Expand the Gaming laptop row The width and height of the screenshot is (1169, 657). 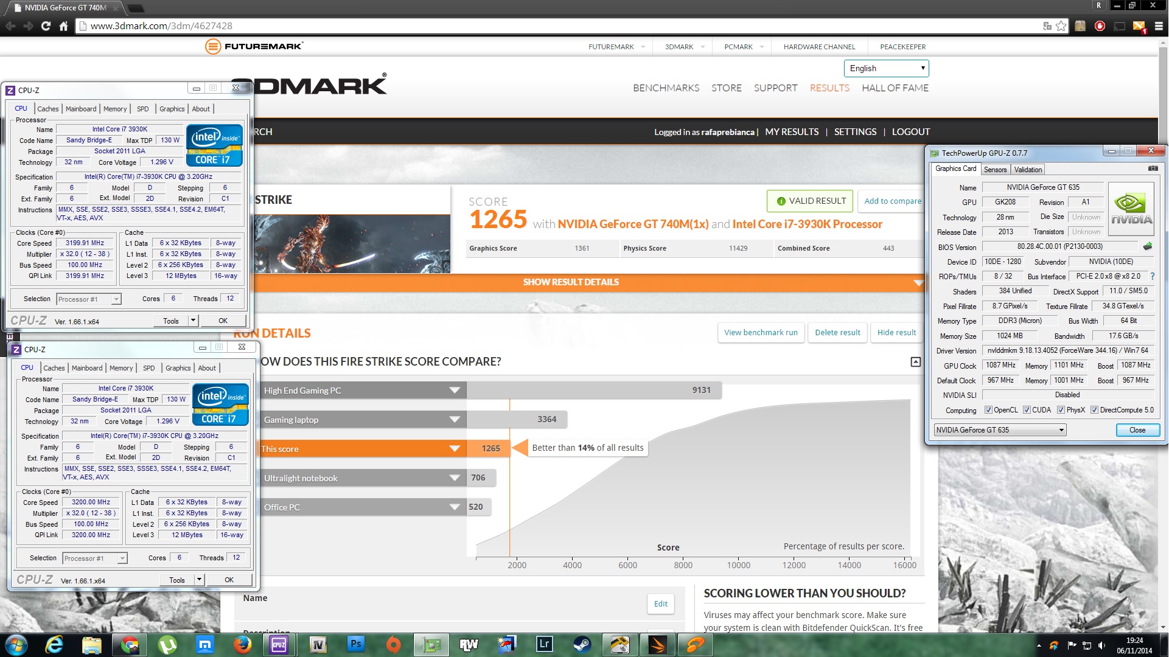(455, 420)
